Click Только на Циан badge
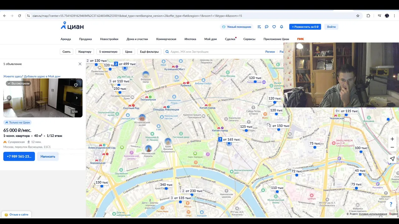This screenshot has height=224, width=399. click(x=17, y=123)
